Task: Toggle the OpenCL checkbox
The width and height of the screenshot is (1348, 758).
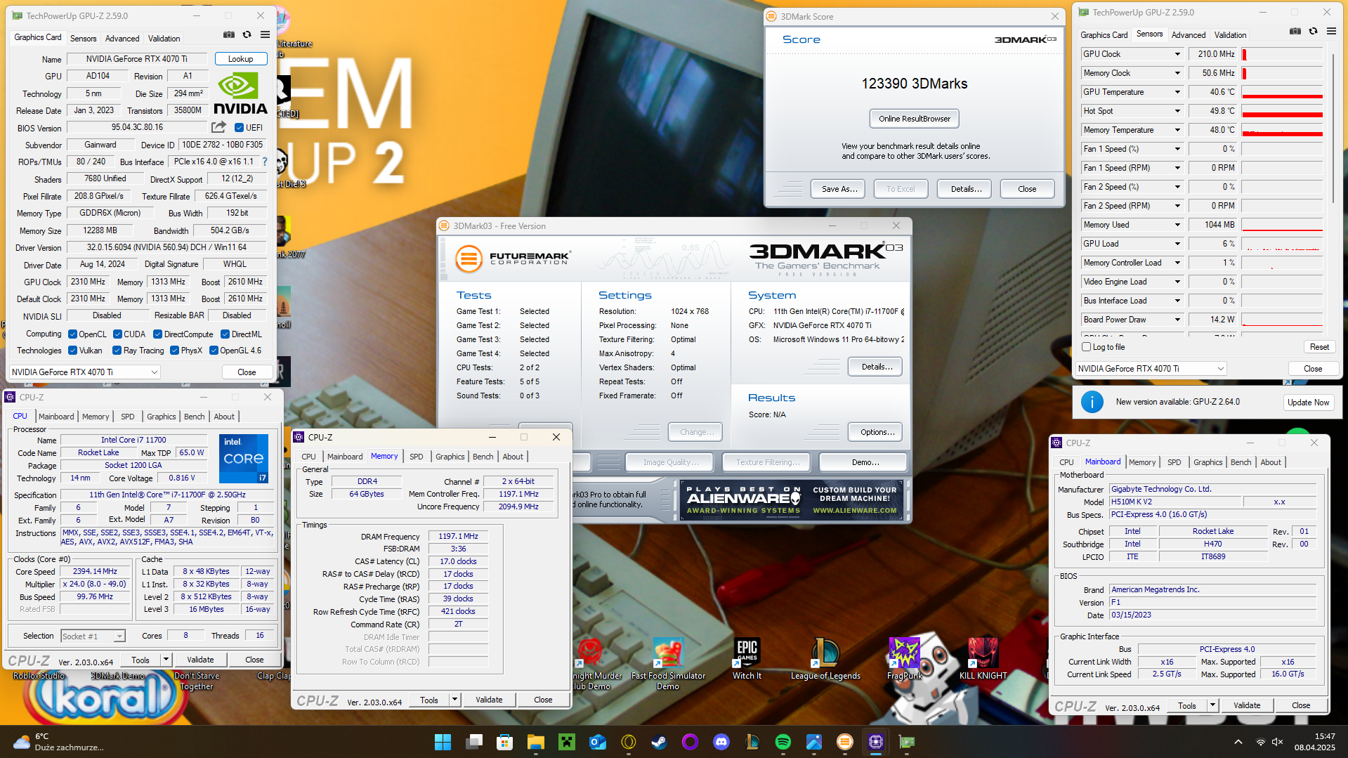Action: pyautogui.click(x=72, y=334)
